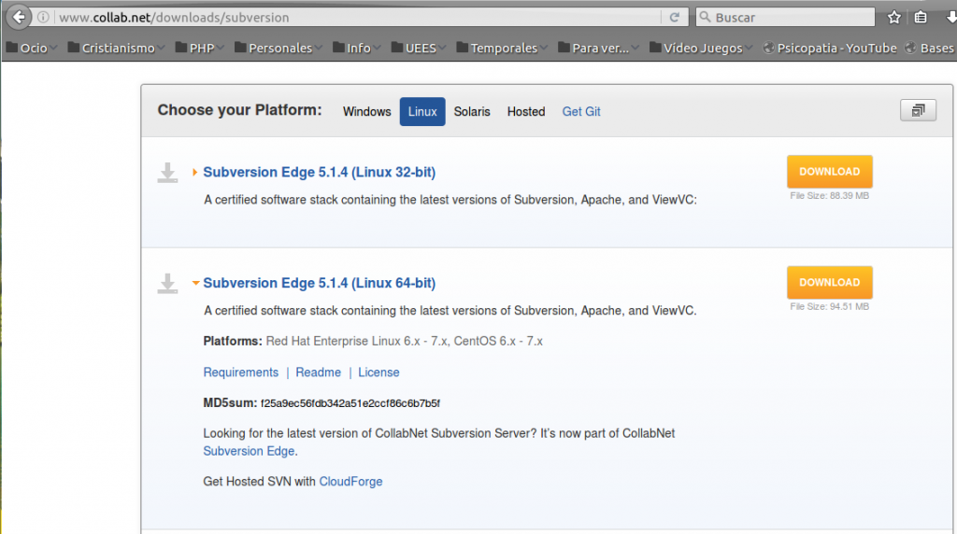Click the Platforms Red Hat Enterprise Linux text
Screen dimensions: 957x534
click(373, 342)
